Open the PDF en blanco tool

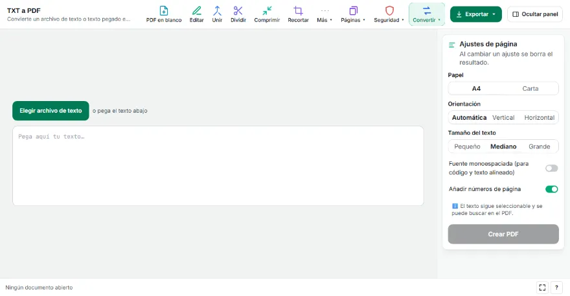click(x=164, y=14)
